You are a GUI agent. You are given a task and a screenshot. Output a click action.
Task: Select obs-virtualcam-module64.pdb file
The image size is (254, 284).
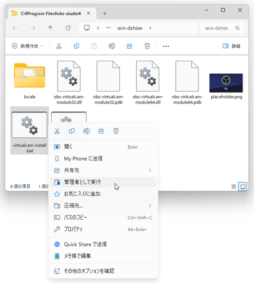tap(187, 82)
